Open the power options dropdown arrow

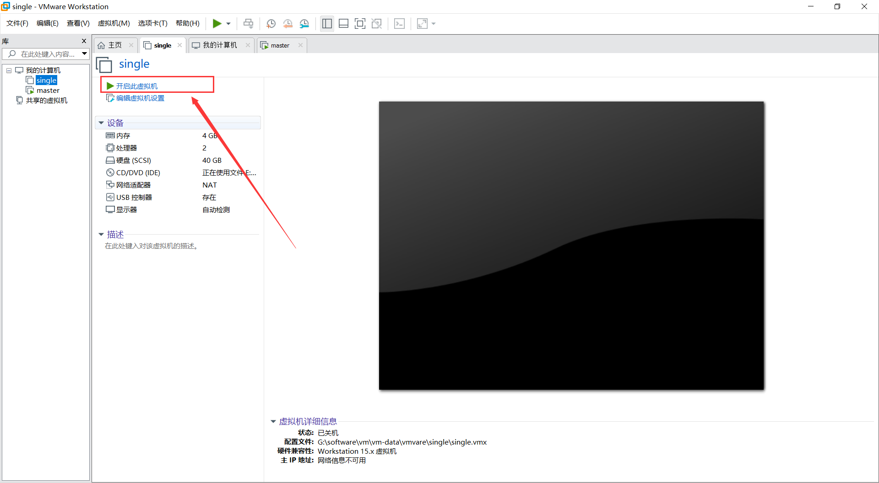228,23
